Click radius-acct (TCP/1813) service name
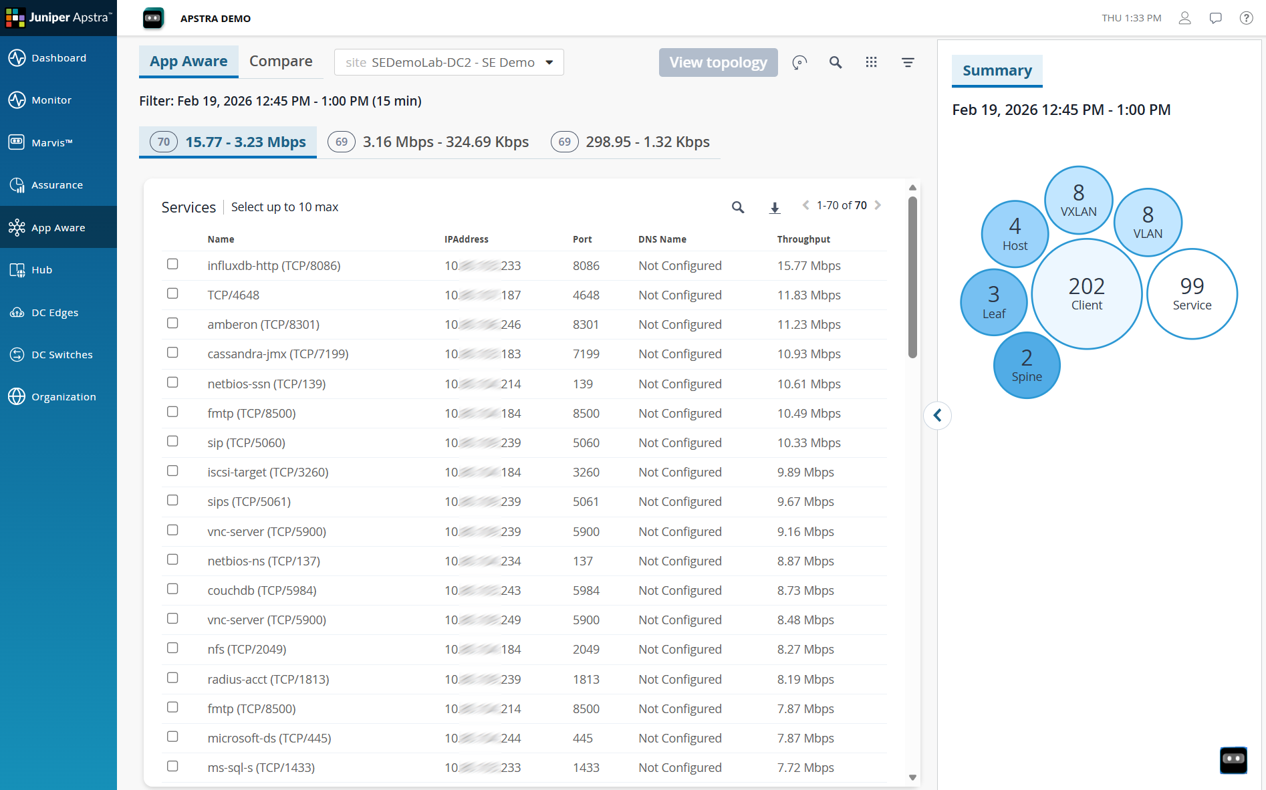The image size is (1266, 790). coord(268,679)
